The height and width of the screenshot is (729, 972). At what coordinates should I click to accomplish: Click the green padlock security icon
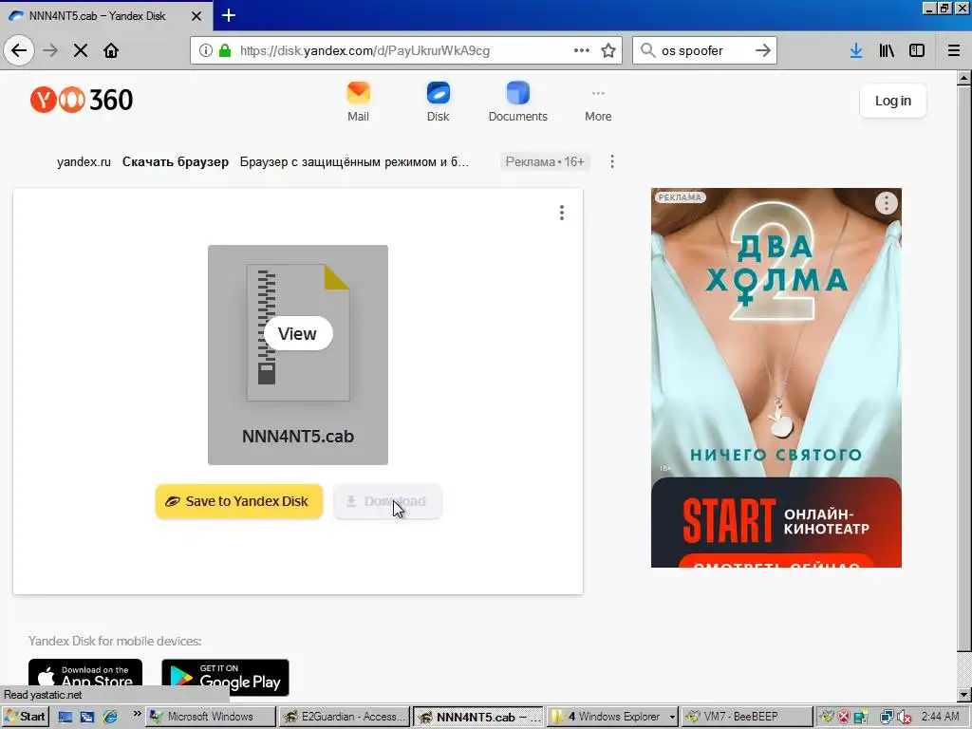click(x=225, y=50)
